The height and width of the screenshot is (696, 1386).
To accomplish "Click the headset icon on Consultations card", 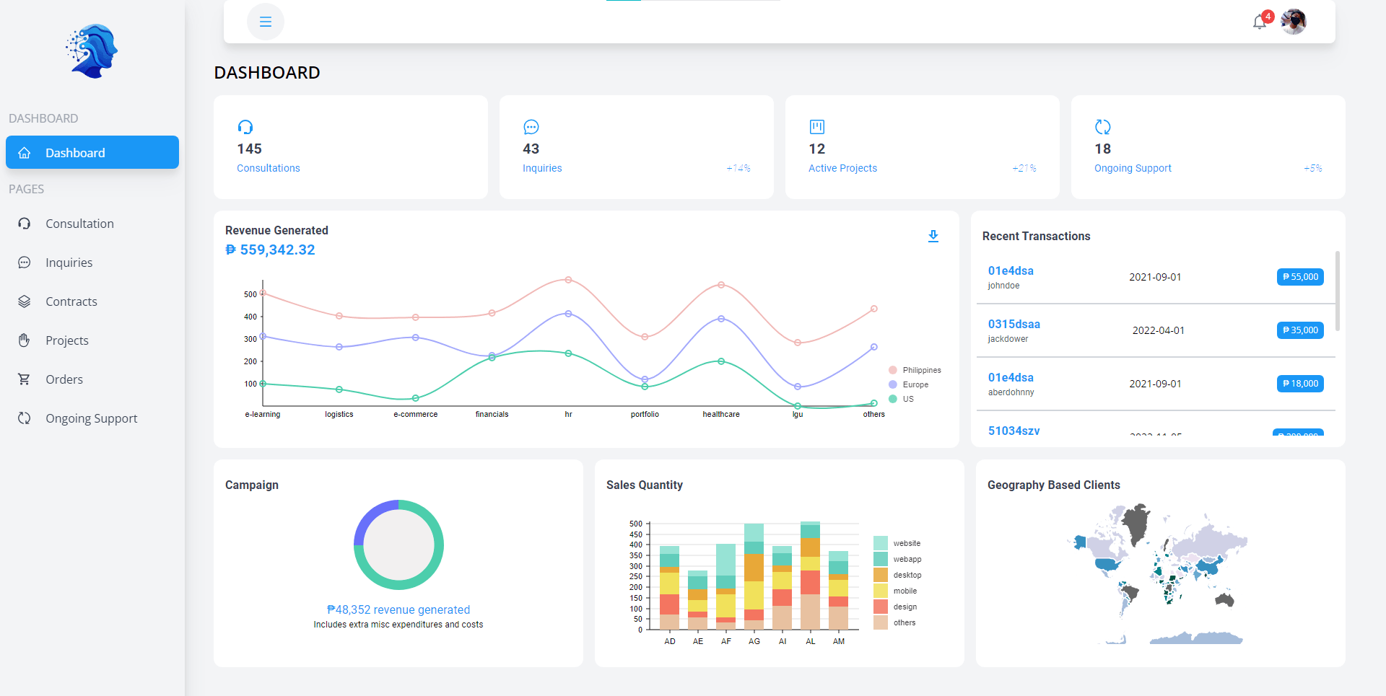I will click(x=245, y=127).
